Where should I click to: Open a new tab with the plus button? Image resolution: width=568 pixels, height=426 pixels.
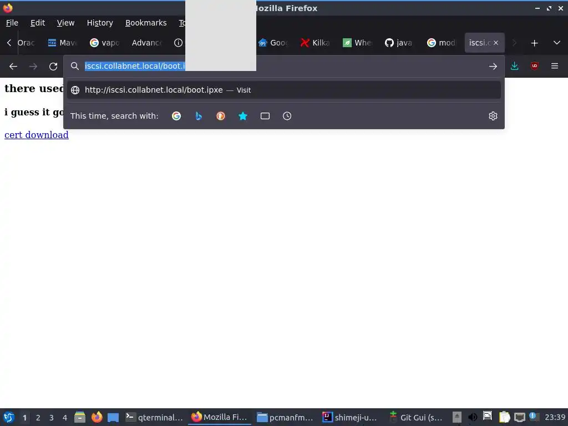click(534, 43)
